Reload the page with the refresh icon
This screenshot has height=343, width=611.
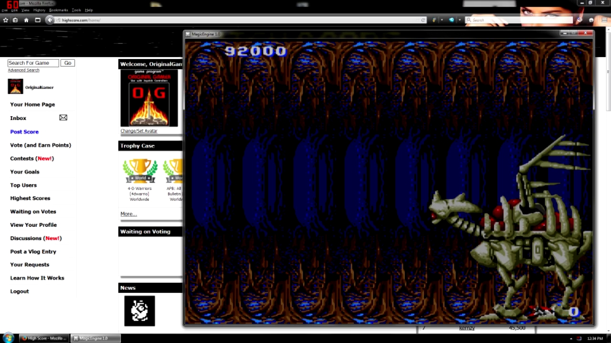pyautogui.click(x=423, y=20)
